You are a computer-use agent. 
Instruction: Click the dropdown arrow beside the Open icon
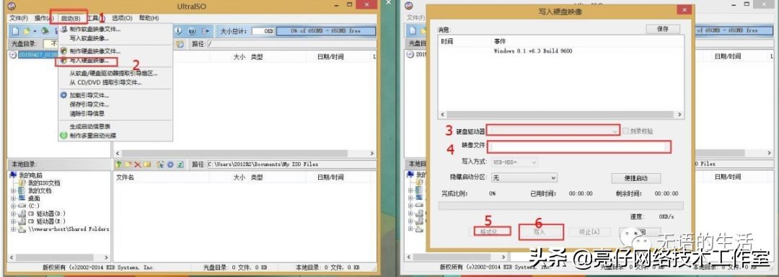pyautogui.click(x=35, y=31)
